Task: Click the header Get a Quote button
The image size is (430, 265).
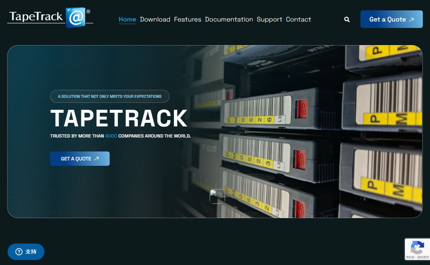Action: (392, 19)
